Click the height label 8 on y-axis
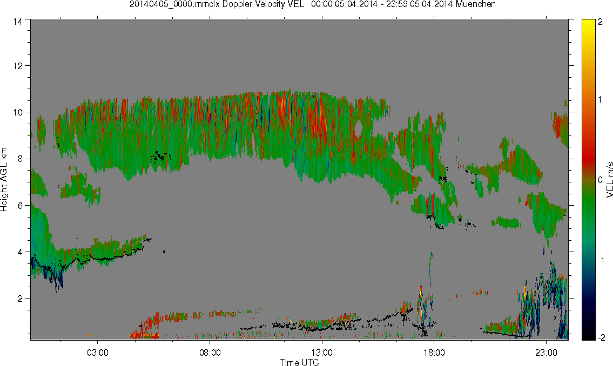The width and height of the screenshot is (613, 366). [19, 159]
